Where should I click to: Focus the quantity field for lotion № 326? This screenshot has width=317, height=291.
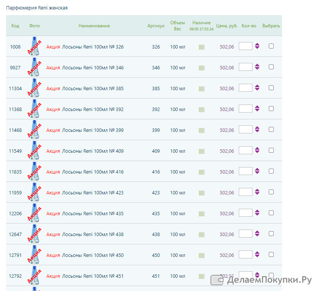pyautogui.click(x=245, y=46)
